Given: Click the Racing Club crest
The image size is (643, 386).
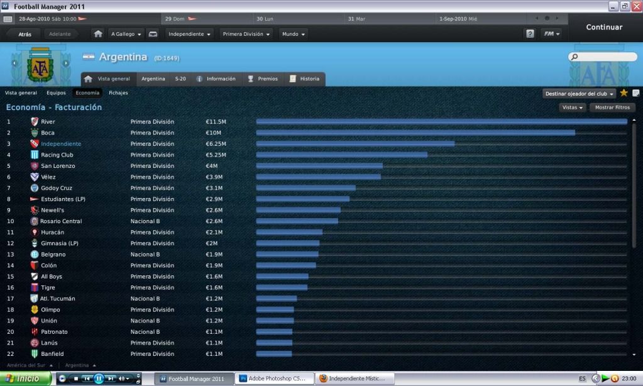Looking at the screenshot, I should click(x=35, y=155).
